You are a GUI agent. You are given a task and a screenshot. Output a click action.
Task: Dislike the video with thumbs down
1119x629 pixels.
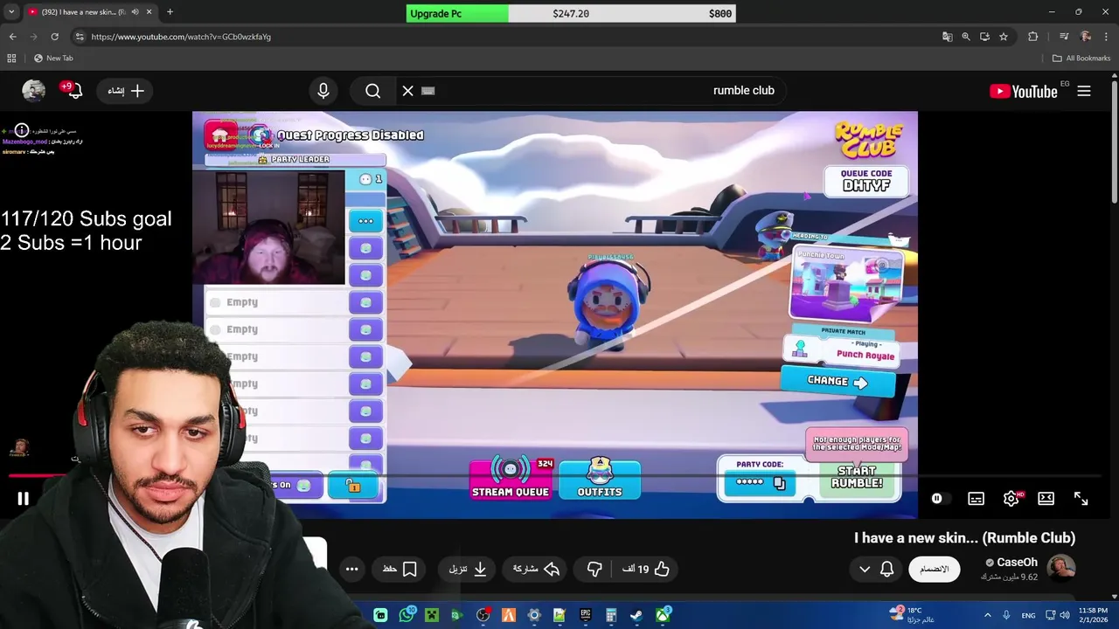point(594,569)
